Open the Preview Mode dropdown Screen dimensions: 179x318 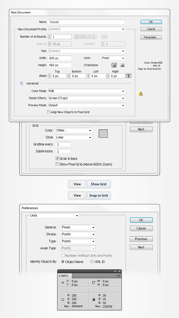86,105
